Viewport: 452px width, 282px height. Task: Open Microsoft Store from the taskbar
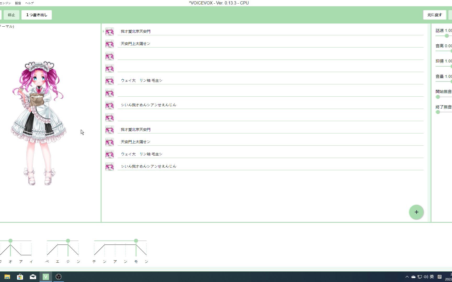click(x=20, y=277)
